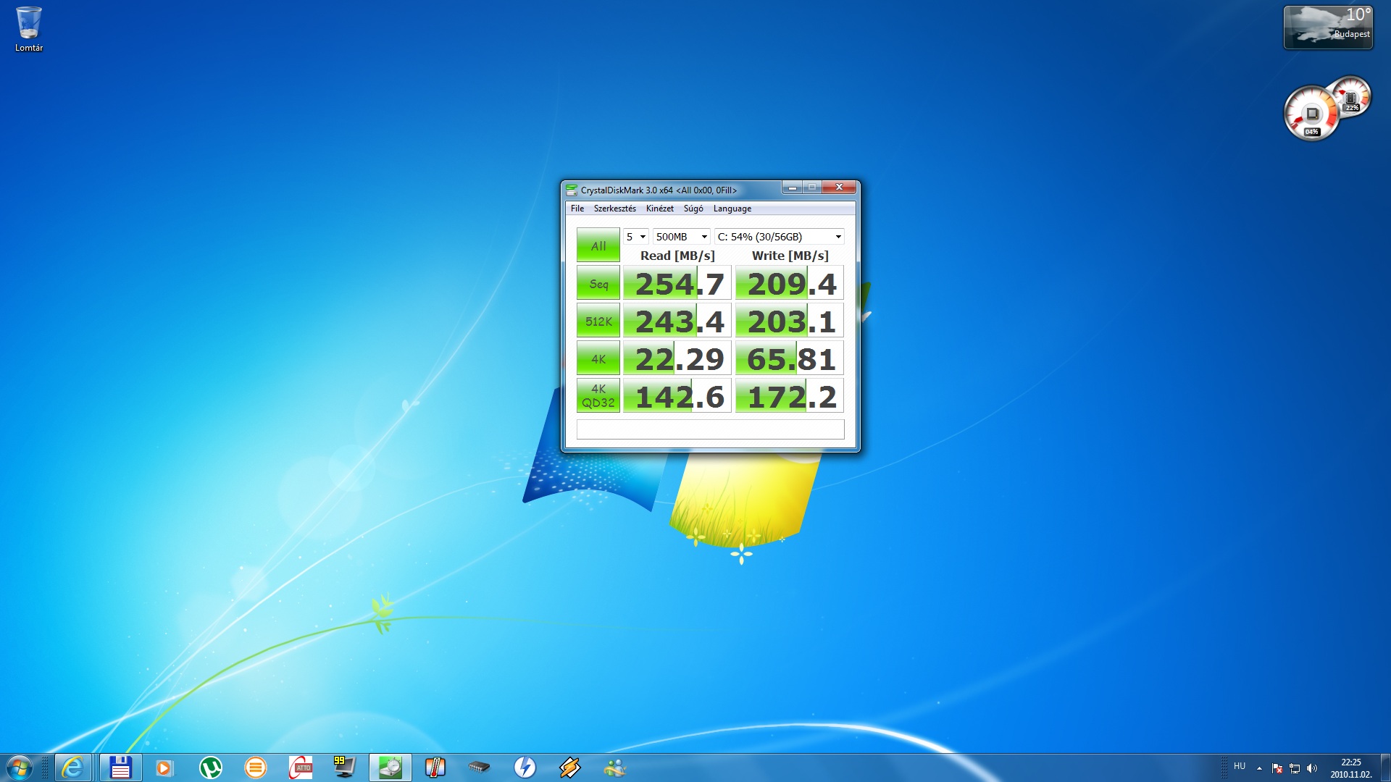Open the File menu
The image size is (1391, 782).
577,209
